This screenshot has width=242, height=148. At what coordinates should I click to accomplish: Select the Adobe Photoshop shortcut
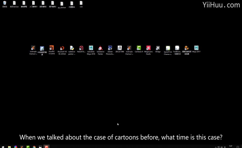click(110, 50)
